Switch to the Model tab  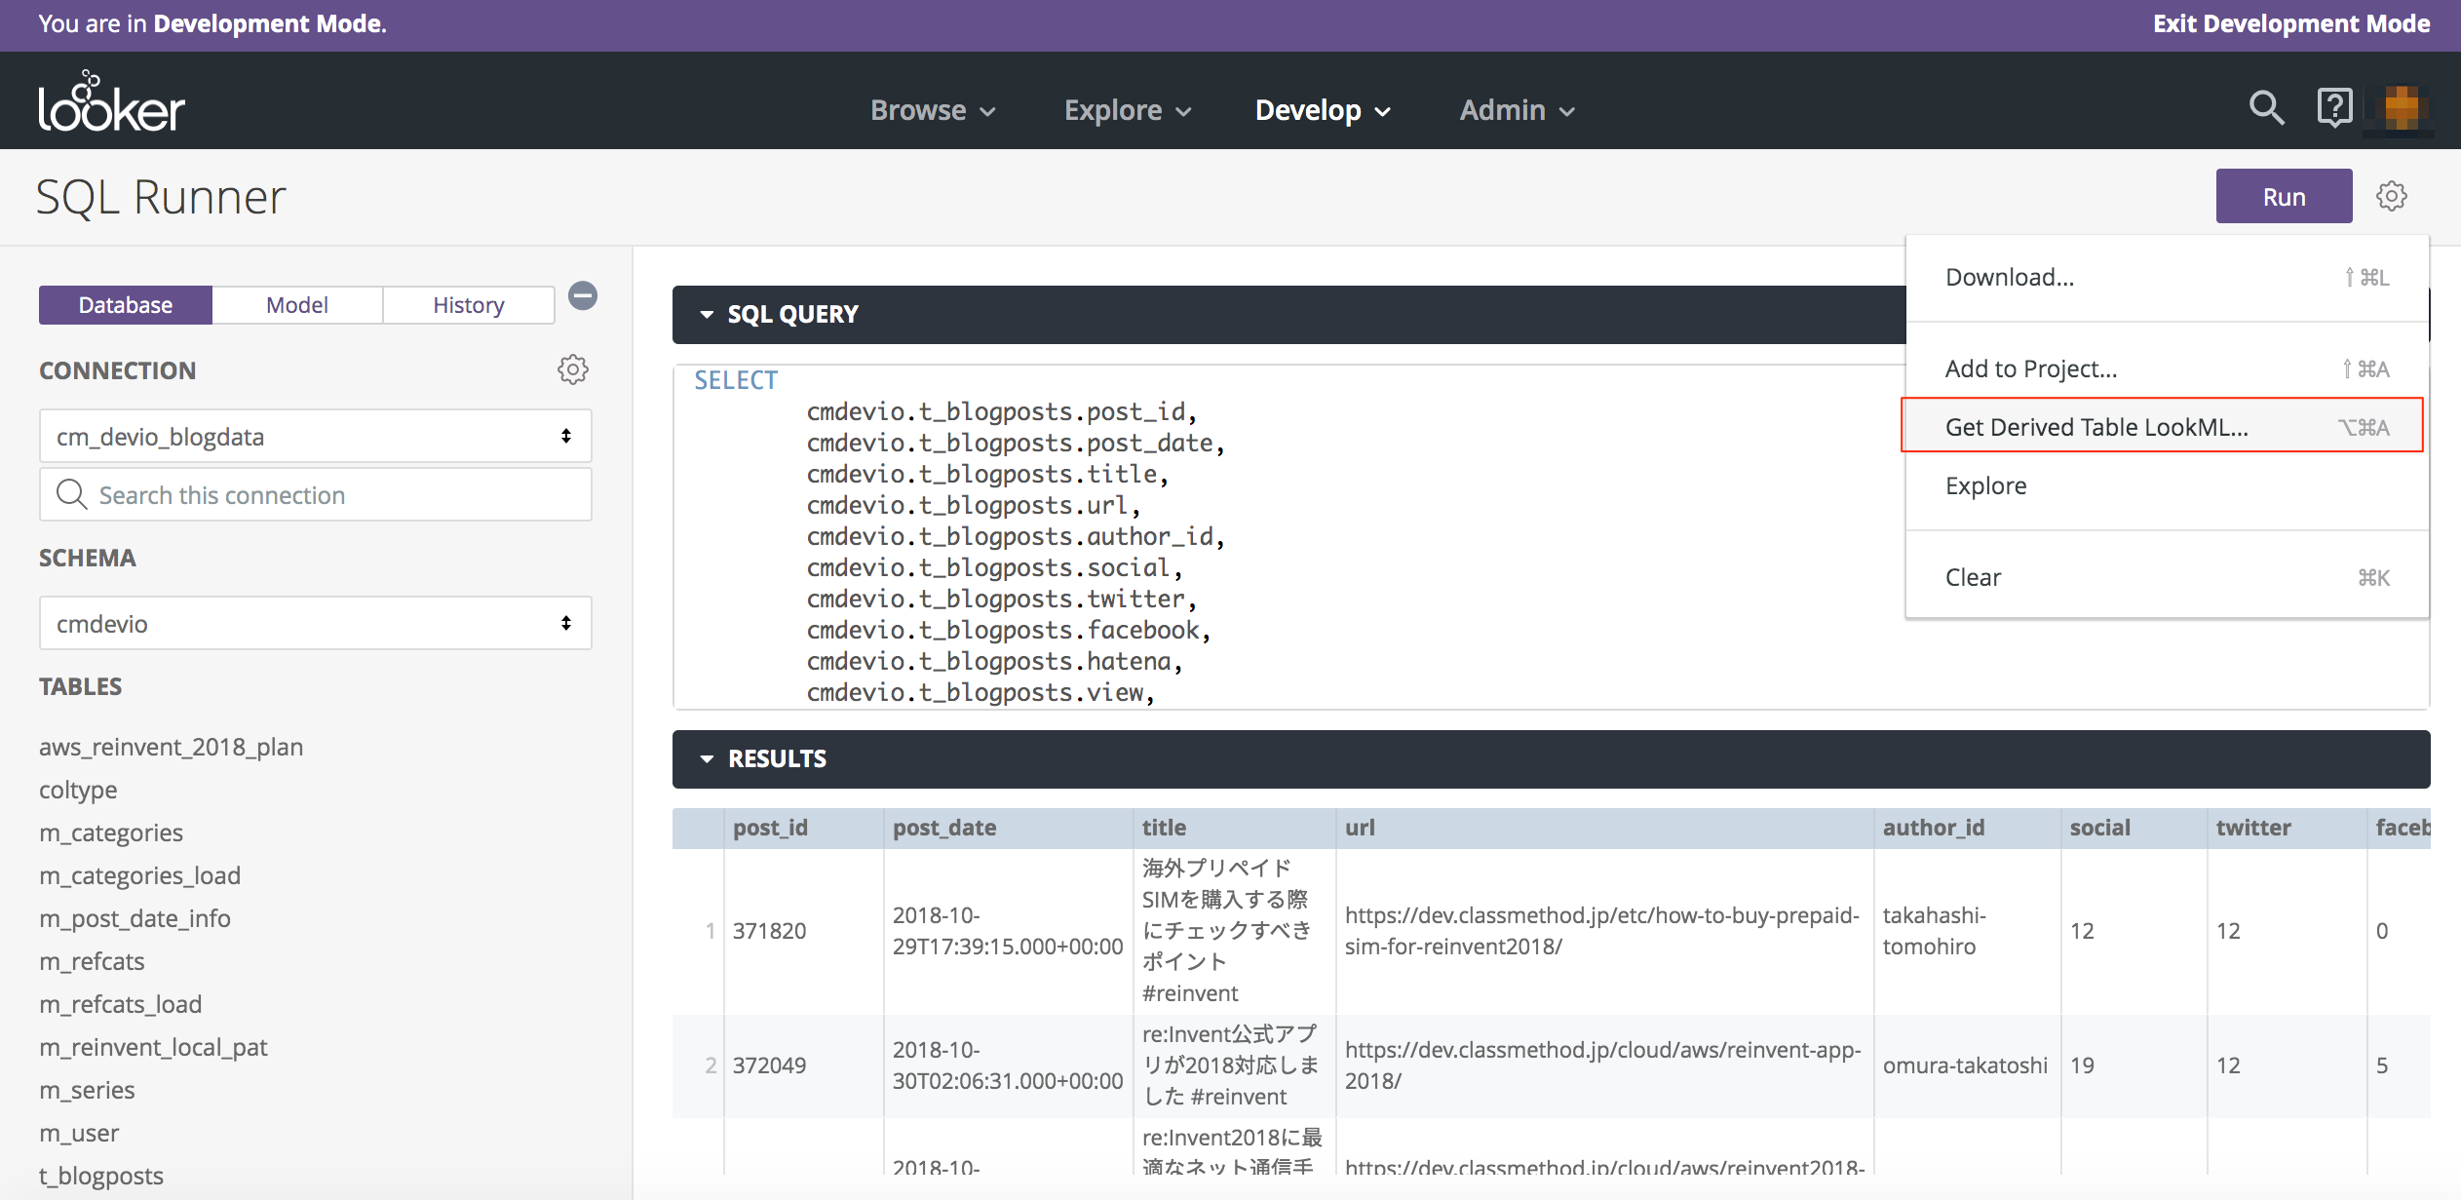tap(296, 304)
